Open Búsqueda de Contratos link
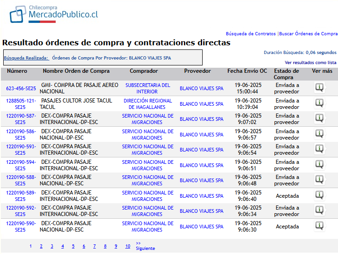The height and width of the screenshot is (254, 338). click(251, 34)
